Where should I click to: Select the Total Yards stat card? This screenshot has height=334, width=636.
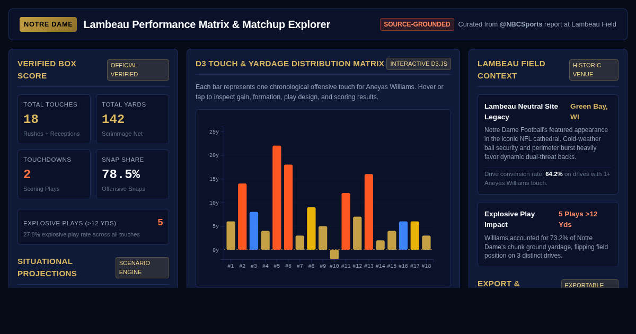(132, 119)
